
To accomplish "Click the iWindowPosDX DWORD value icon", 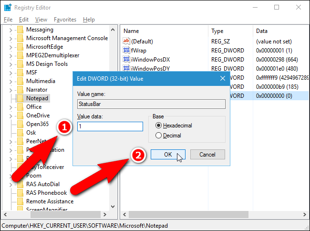I will 126,59.
